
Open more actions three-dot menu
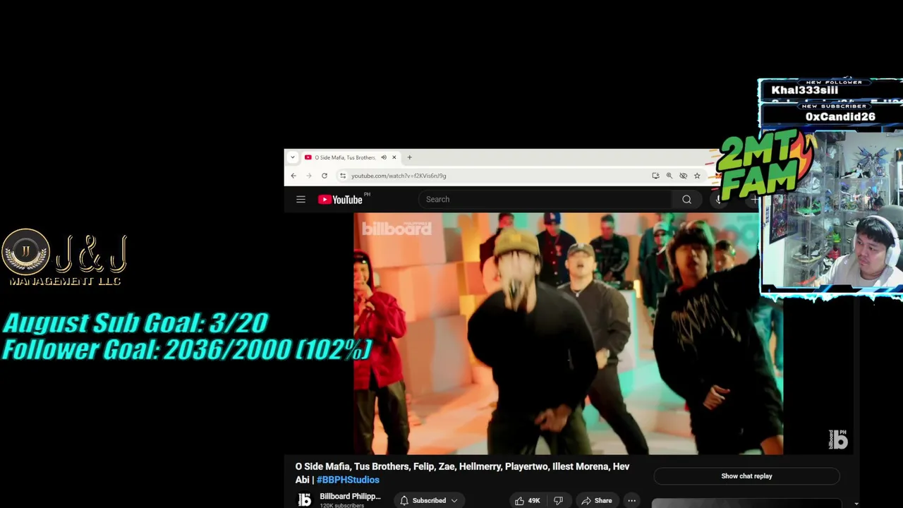(631, 500)
